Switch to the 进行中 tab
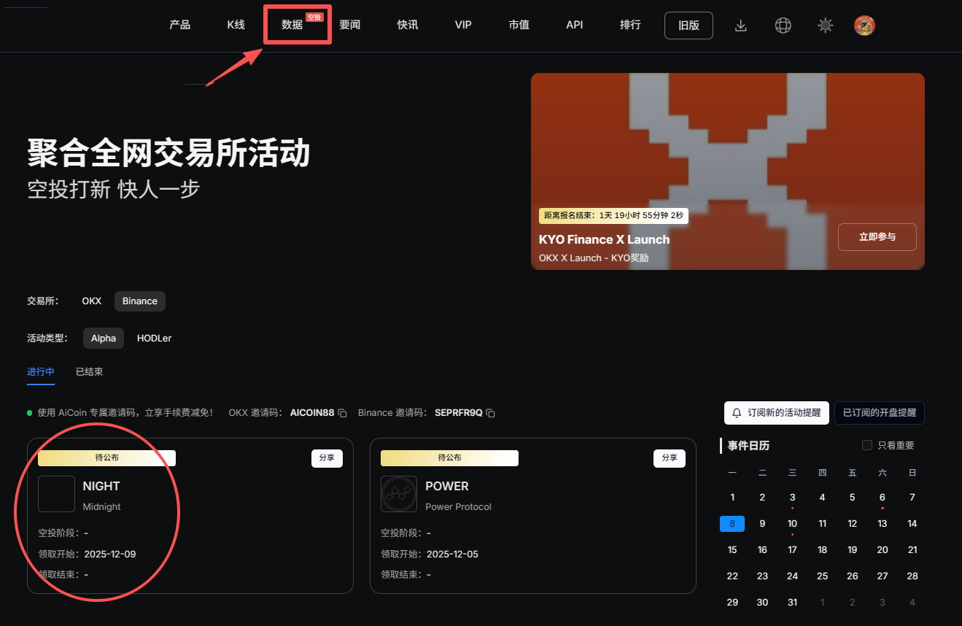This screenshot has height=626, width=962. (41, 371)
